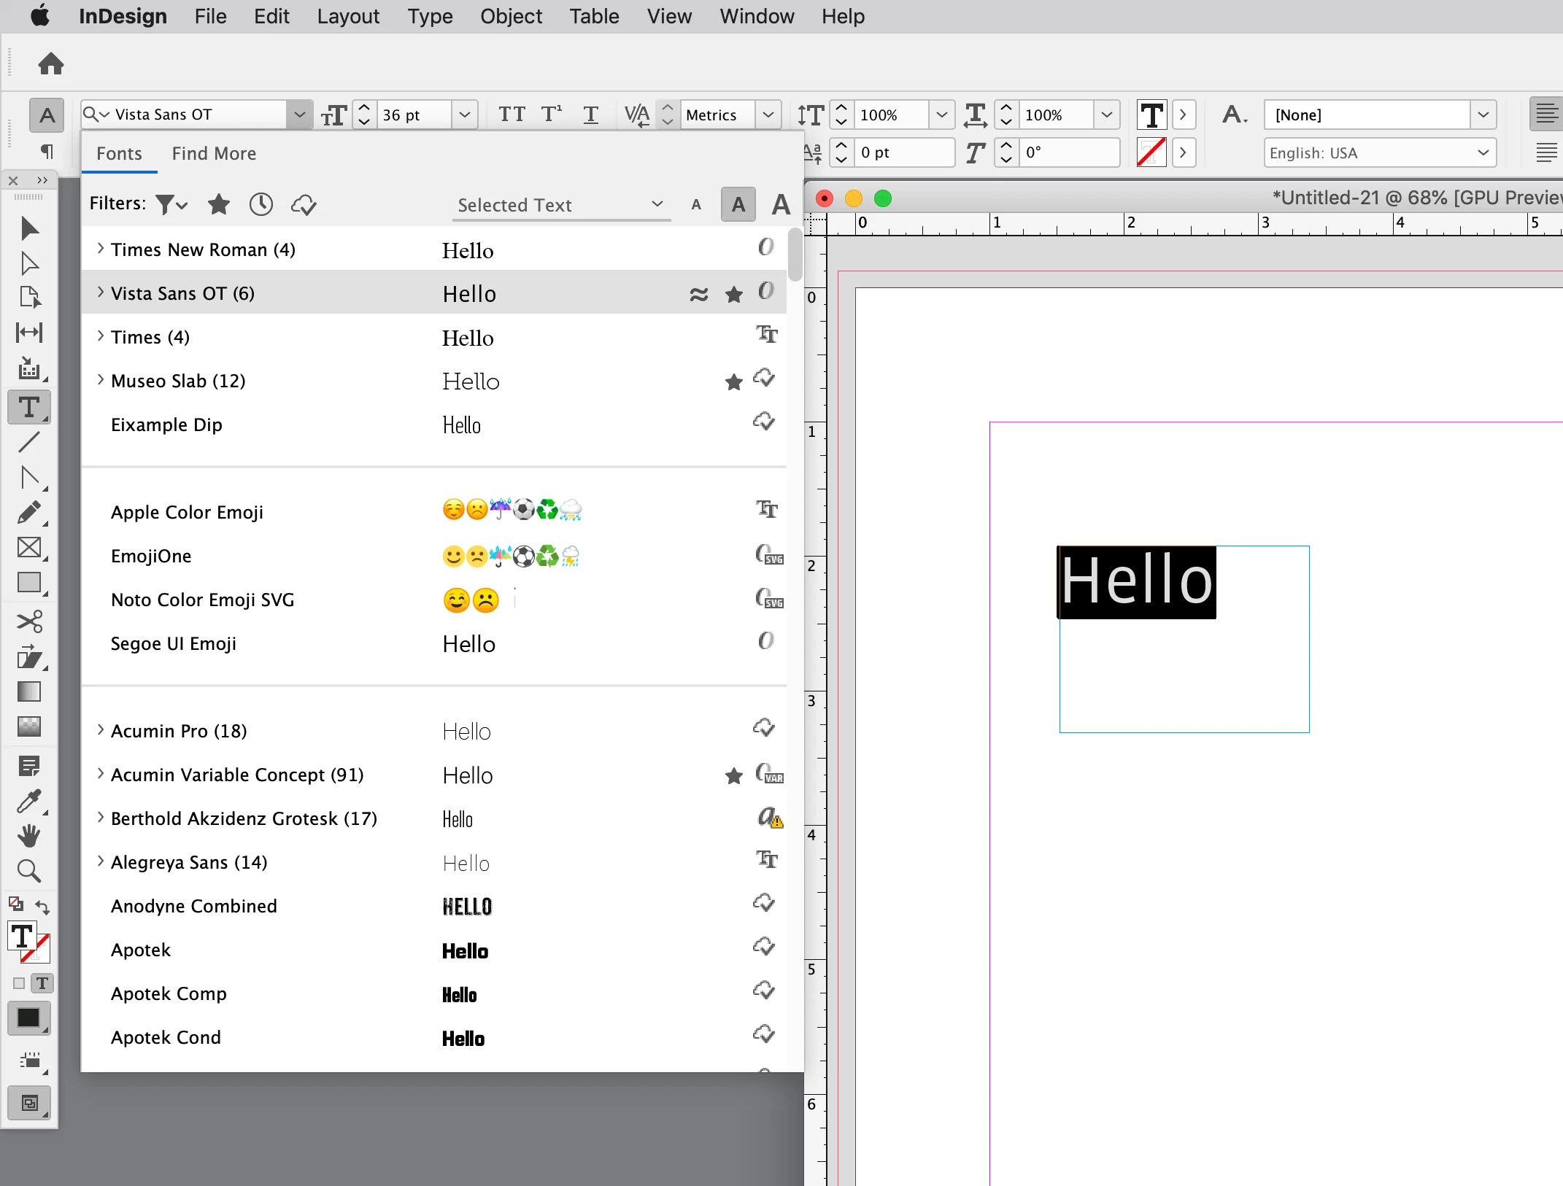Click the home icon

[51, 64]
